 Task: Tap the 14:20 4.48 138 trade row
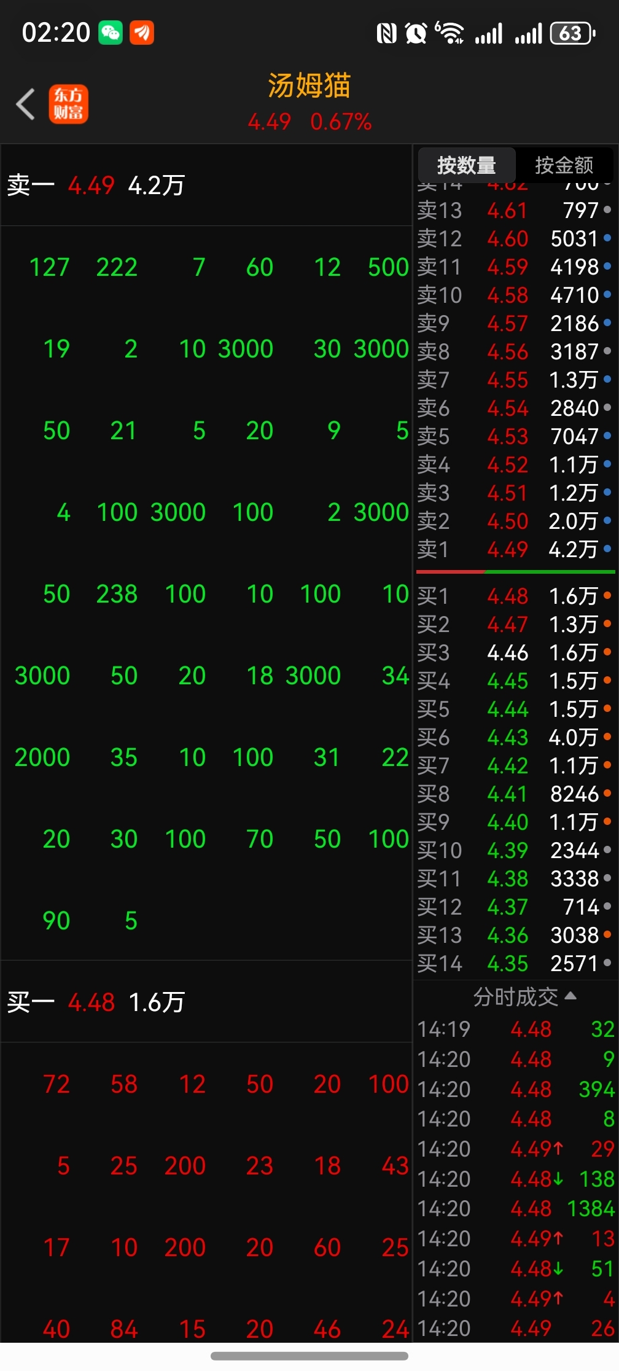click(x=516, y=1179)
